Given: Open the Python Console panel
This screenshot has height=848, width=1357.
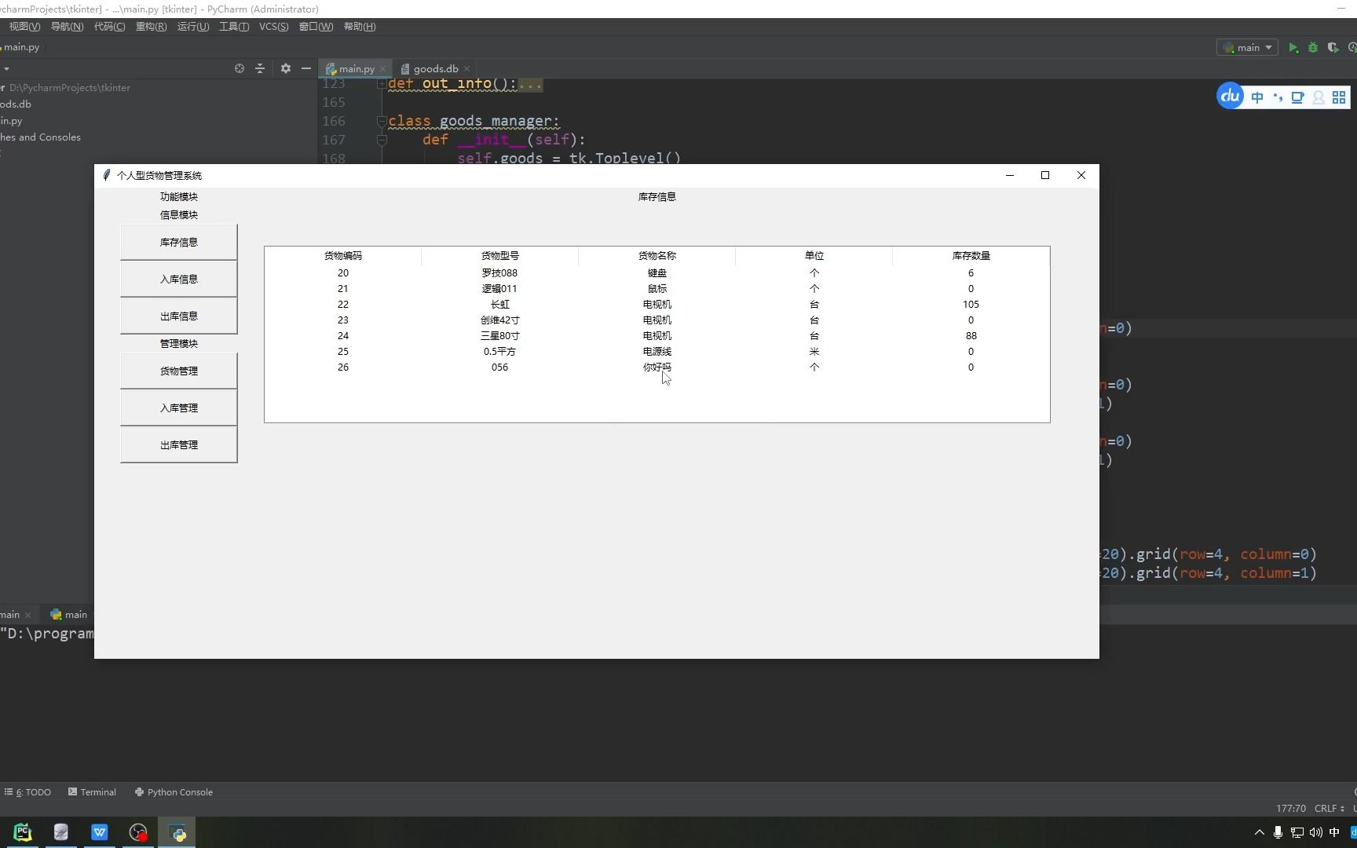Looking at the screenshot, I should coord(174,791).
